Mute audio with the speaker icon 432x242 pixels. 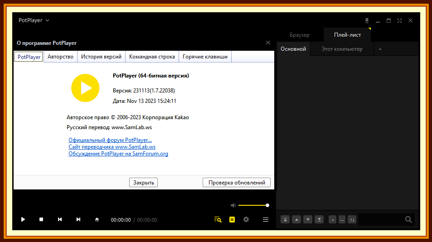tap(233, 205)
